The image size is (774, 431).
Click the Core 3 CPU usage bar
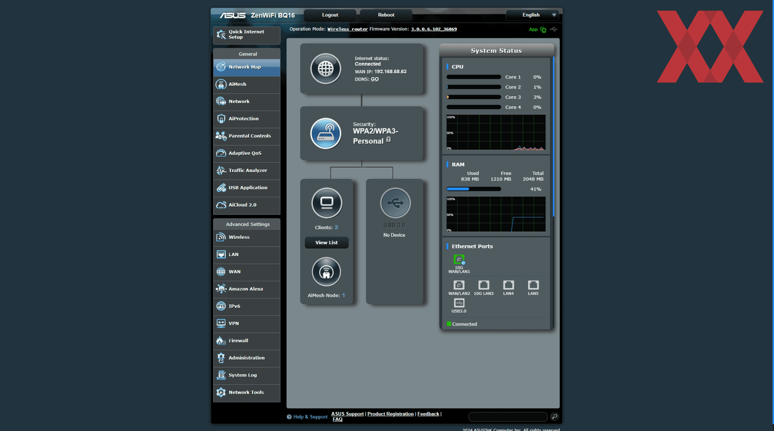tap(474, 97)
